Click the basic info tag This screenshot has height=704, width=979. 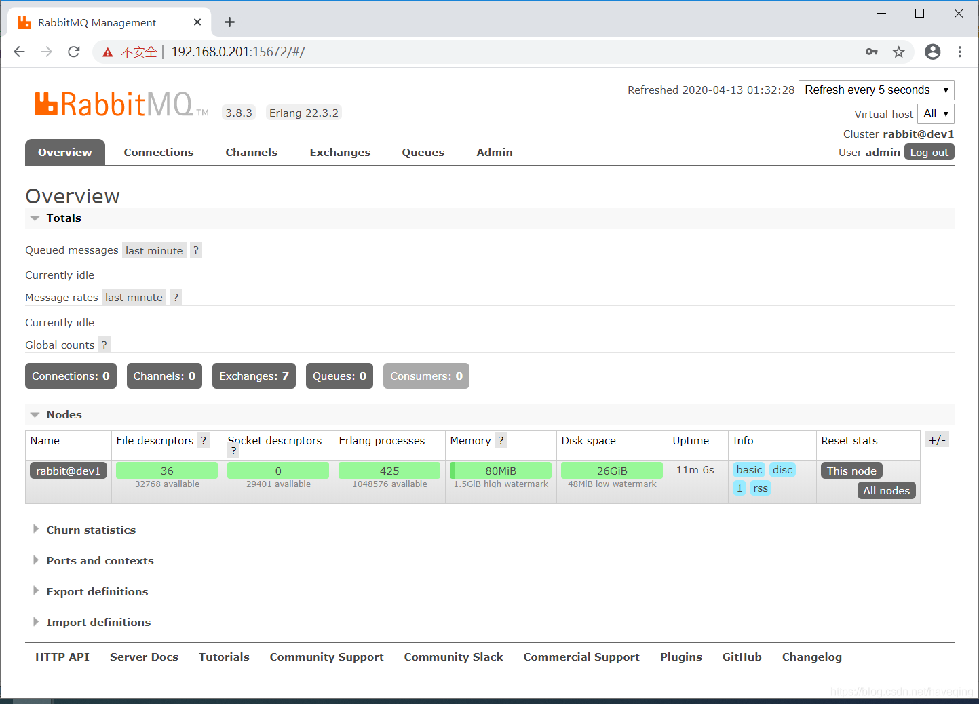coord(749,470)
